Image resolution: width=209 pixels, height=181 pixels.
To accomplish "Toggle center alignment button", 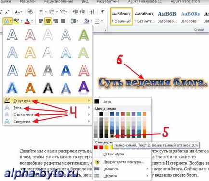I will tap(48, 21).
